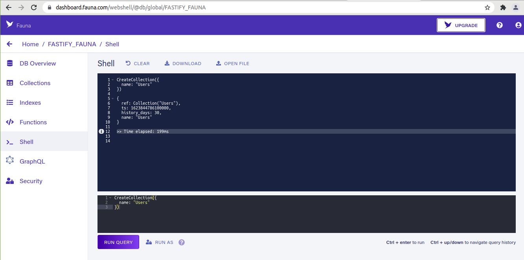Click the 'ts: 1623844786100000,' output line

tap(146, 108)
